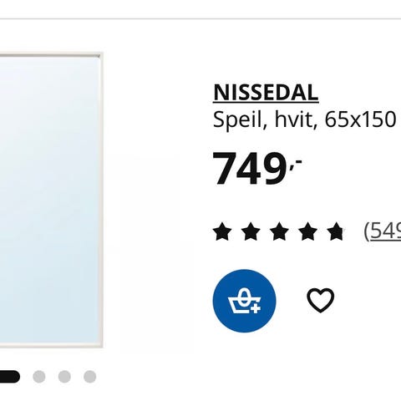Click the first rating star
The image size is (401, 401).
222,231
